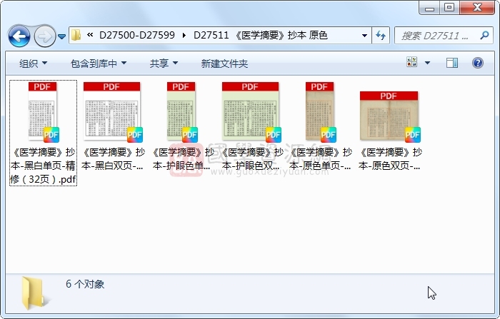
Task: Expand arrow after D27500-D27599 breadcrumb
Action: coord(184,35)
